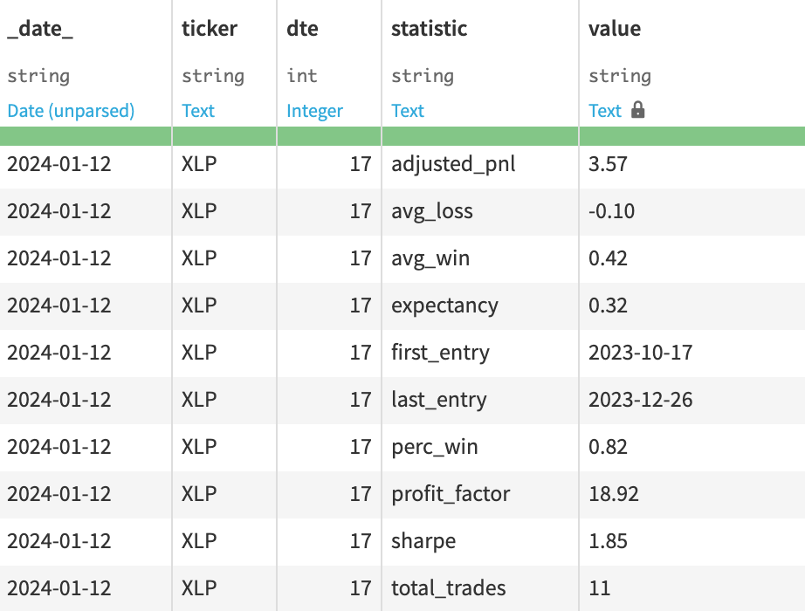This screenshot has width=805, height=611.
Task: Open the value column header menu
Action: click(x=615, y=29)
